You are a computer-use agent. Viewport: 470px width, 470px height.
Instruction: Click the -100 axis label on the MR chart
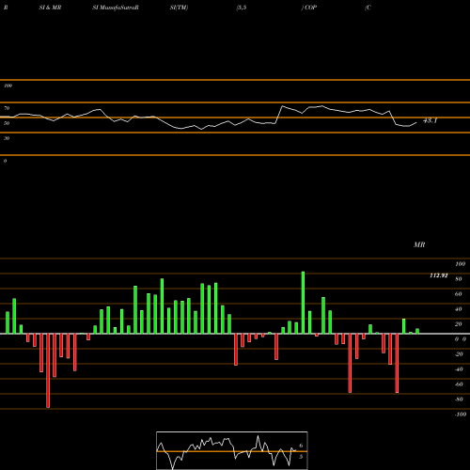(461, 415)
